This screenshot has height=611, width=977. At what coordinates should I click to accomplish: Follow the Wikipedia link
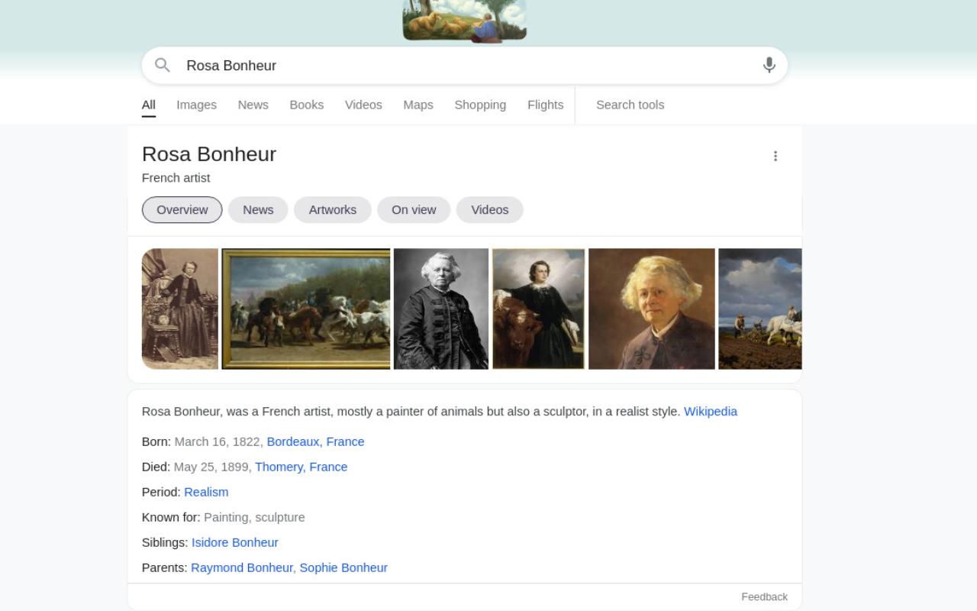click(711, 412)
